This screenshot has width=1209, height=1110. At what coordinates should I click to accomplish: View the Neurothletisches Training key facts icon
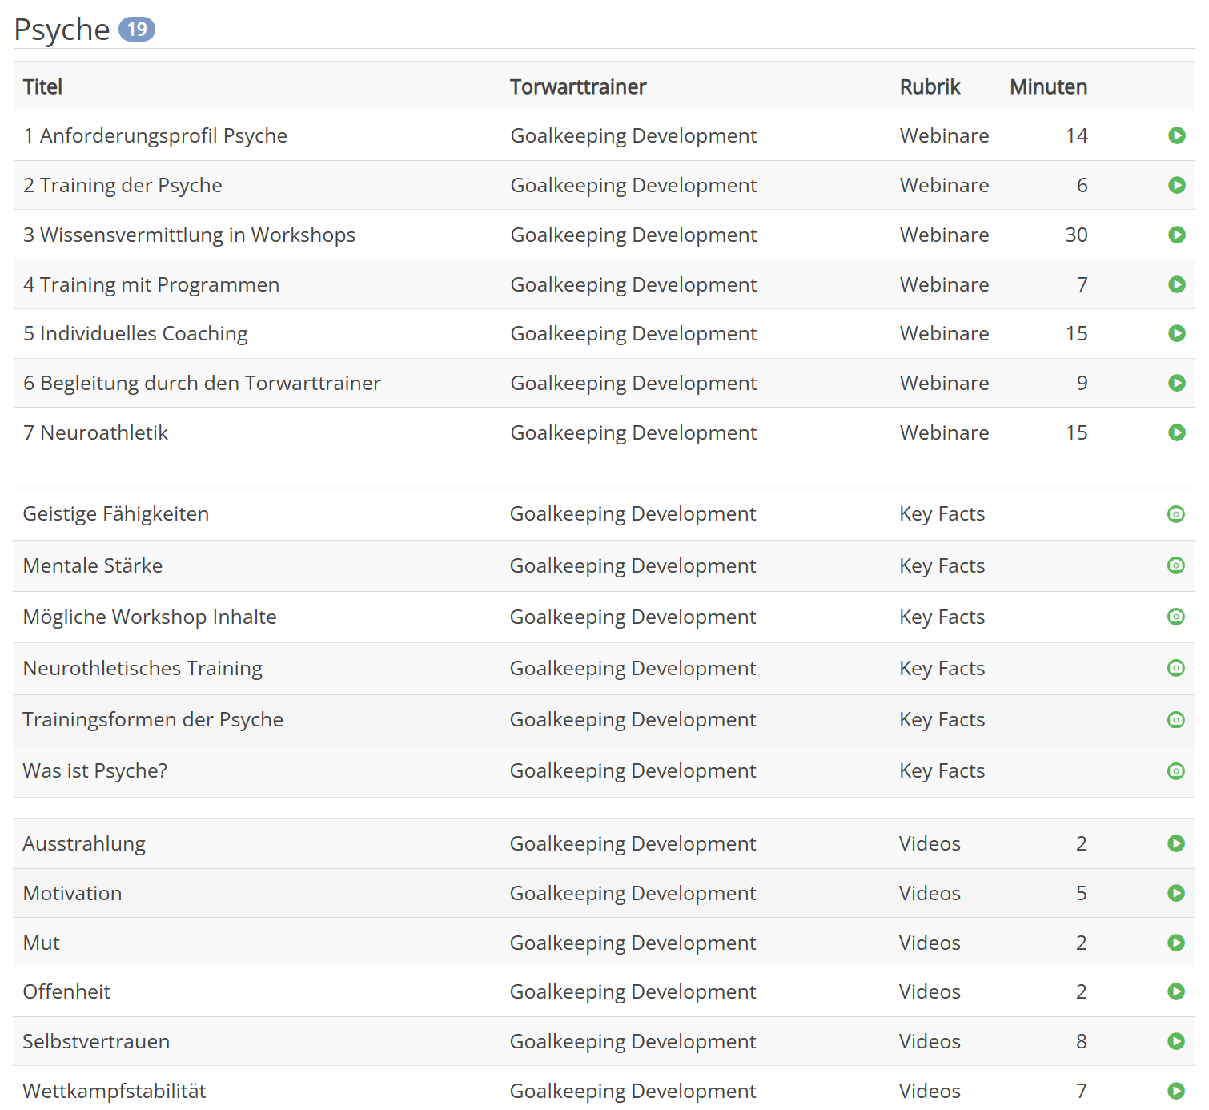pyautogui.click(x=1175, y=668)
